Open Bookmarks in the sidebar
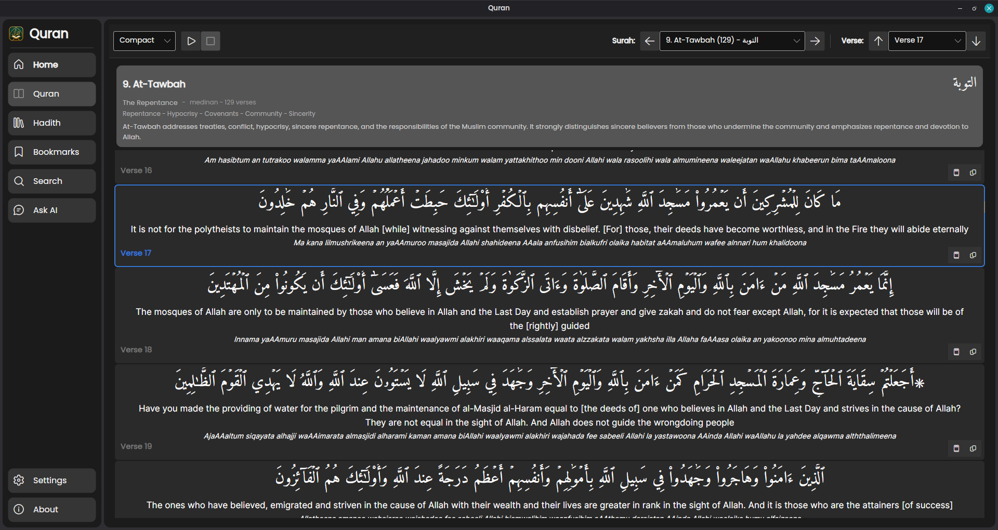998x530 pixels. coord(52,152)
